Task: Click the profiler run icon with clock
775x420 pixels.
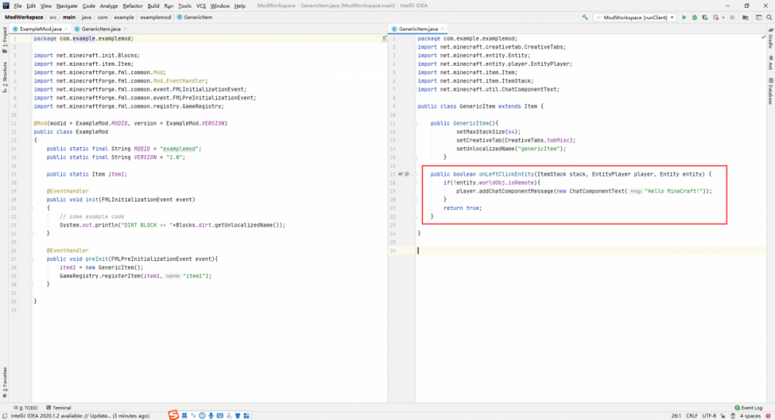Action: point(715,17)
